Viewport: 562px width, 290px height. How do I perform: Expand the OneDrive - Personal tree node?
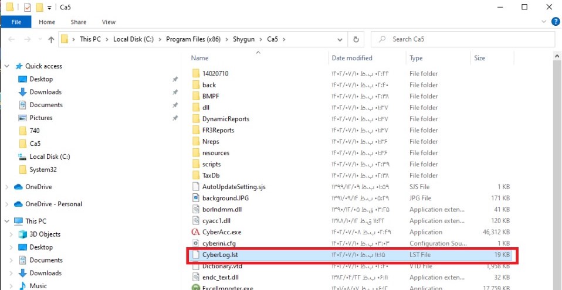[x=6, y=204]
